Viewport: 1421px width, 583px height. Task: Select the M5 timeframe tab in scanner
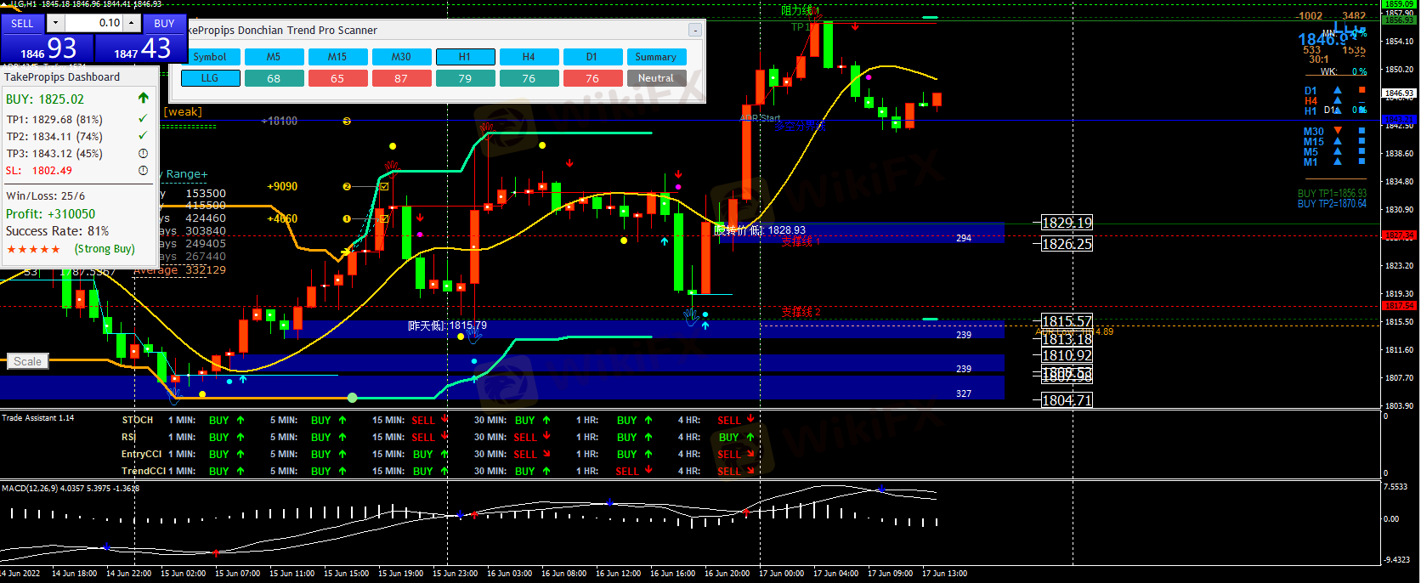point(274,57)
